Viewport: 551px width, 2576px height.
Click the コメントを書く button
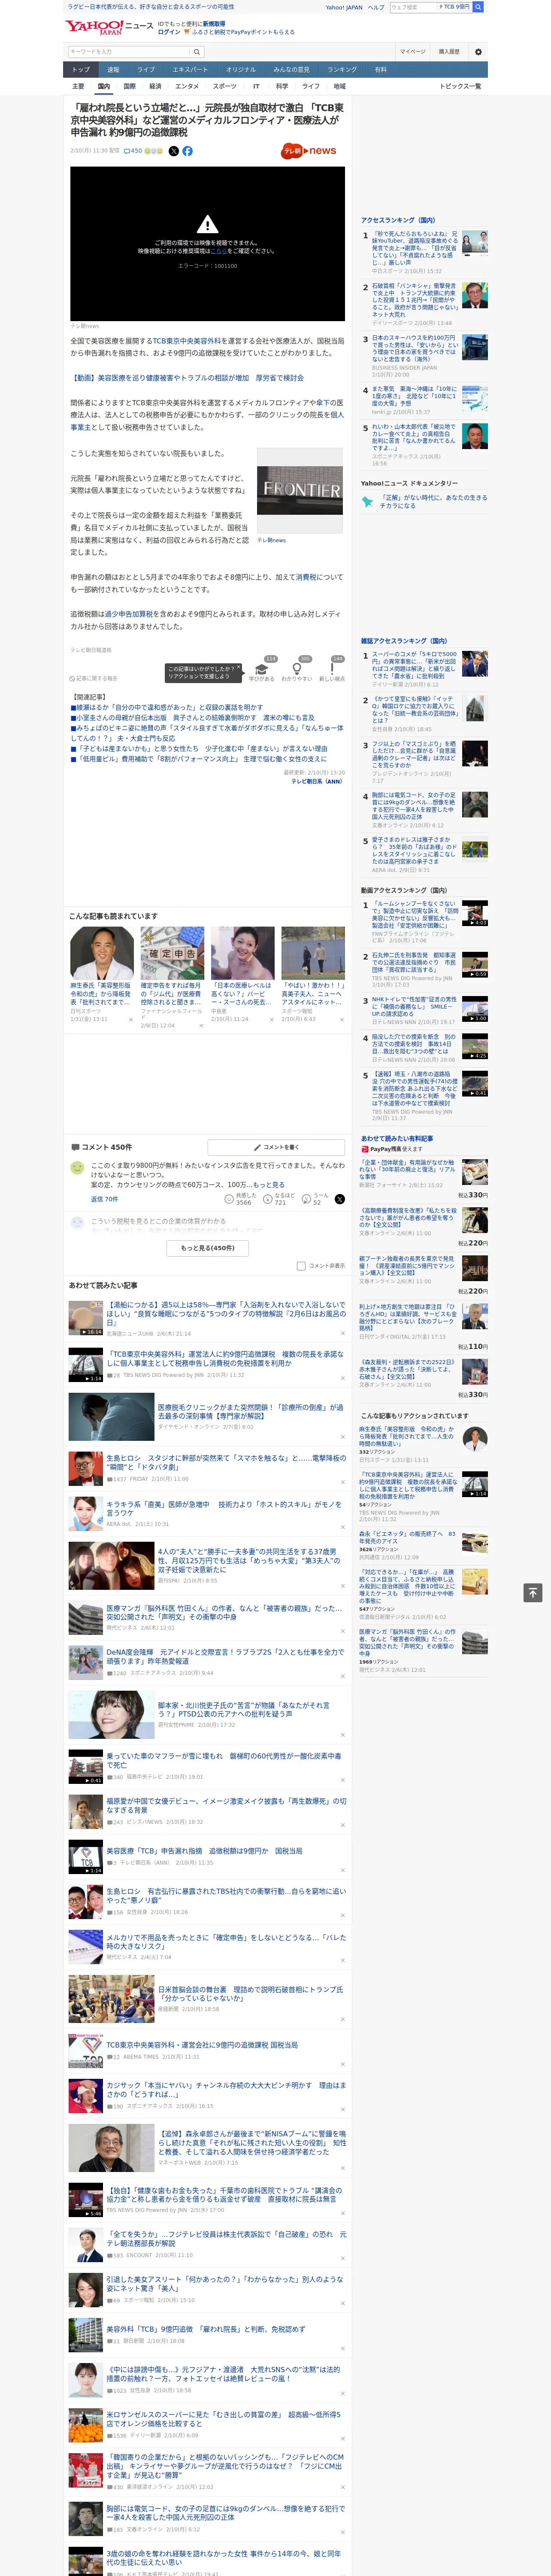277,1147
